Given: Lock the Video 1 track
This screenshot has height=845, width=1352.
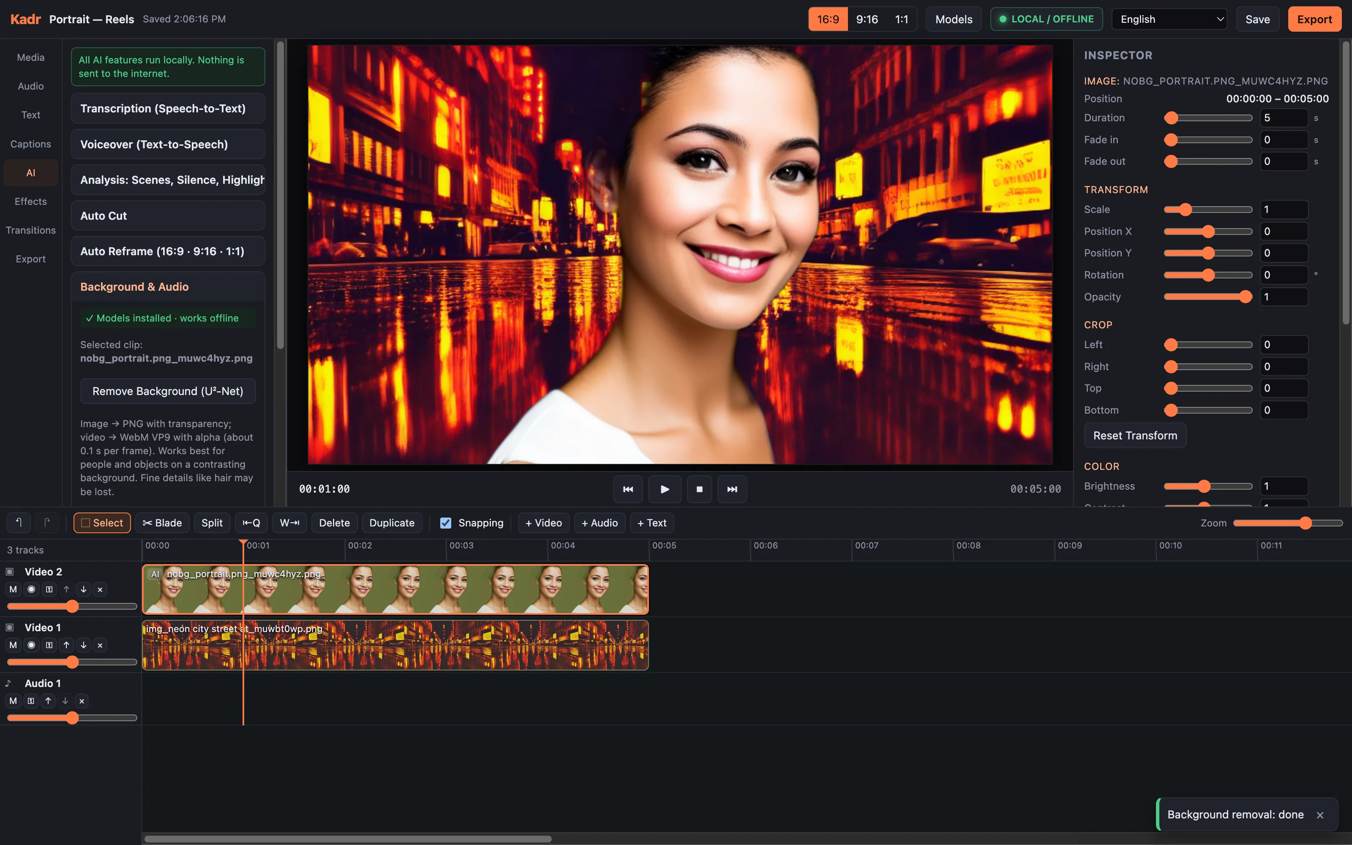Looking at the screenshot, I should point(49,645).
